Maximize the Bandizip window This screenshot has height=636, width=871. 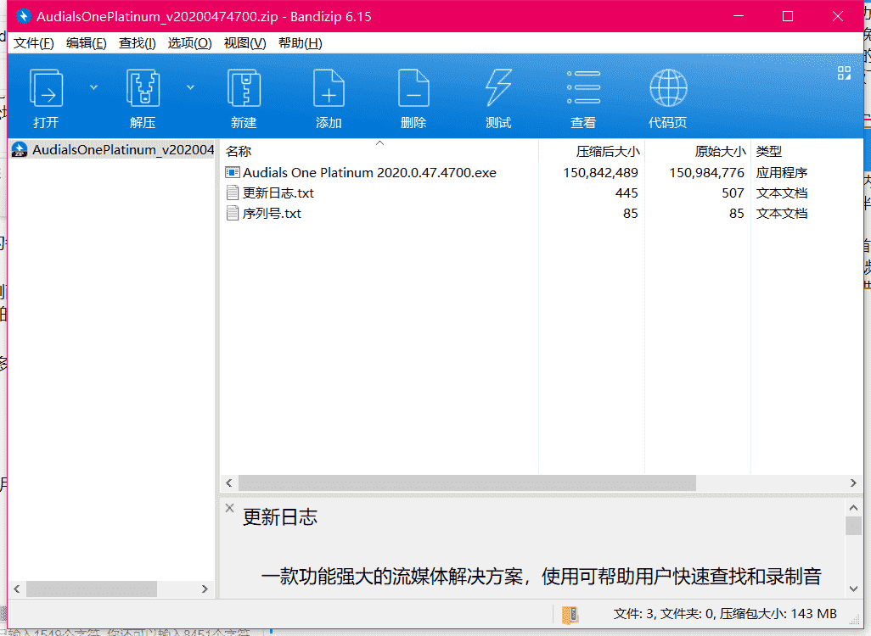[788, 16]
